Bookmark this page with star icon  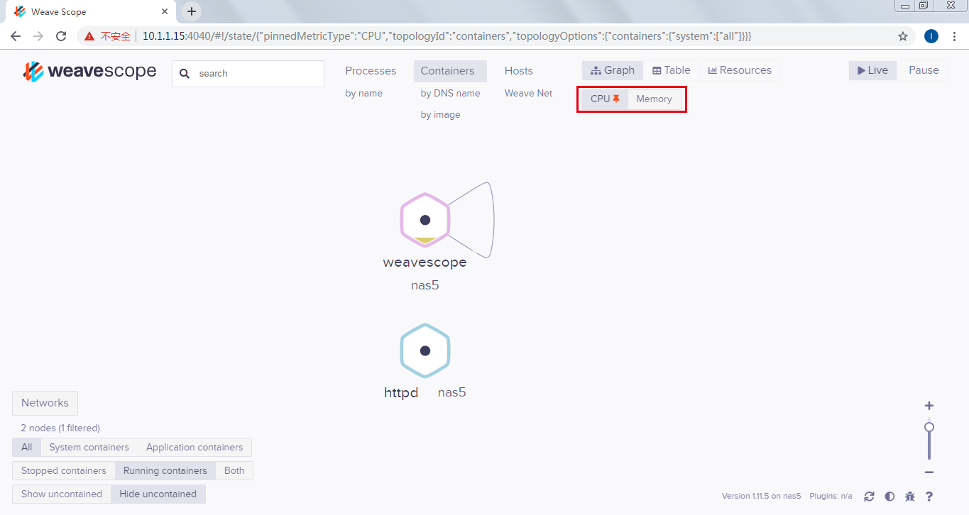coord(903,36)
